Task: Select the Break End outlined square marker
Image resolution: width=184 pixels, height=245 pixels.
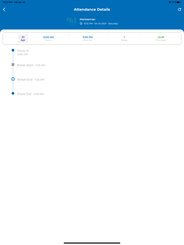Action: click(x=13, y=79)
